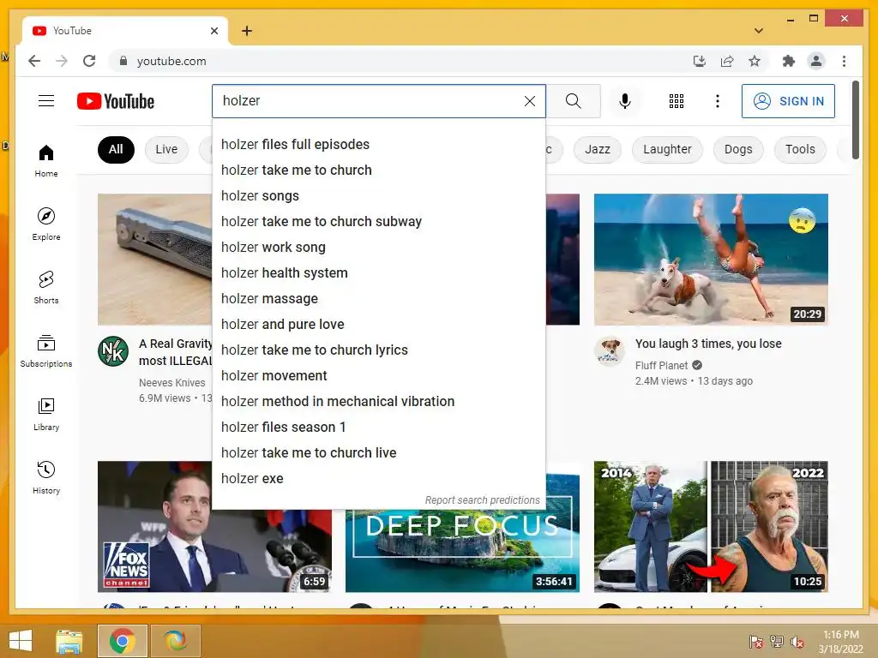Go to Home in sidebar

coord(46,161)
